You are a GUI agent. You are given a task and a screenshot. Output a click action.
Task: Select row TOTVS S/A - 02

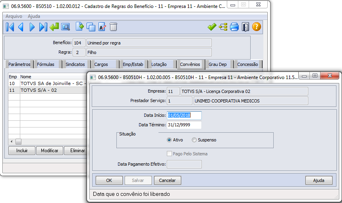point(48,90)
